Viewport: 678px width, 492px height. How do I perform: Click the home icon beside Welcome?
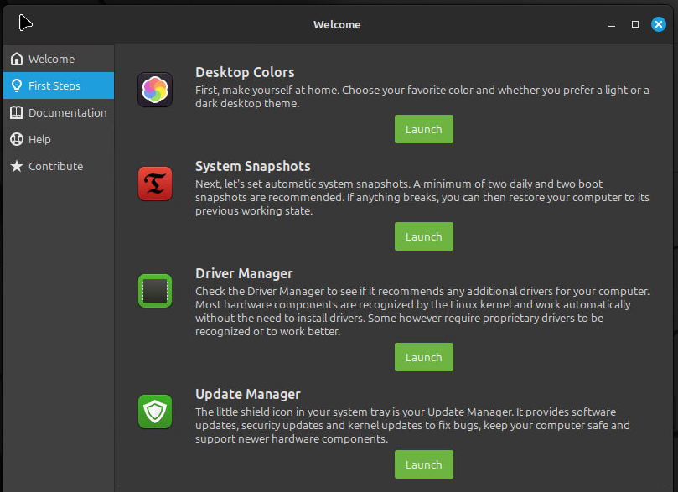17,59
